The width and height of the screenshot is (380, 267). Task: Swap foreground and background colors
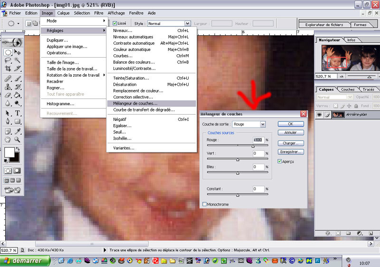(18, 148)
